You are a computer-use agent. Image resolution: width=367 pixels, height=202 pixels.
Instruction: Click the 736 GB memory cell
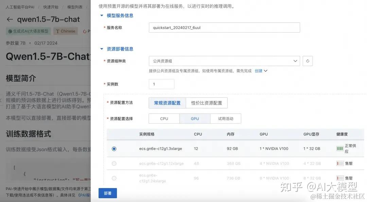coord(233,178)
